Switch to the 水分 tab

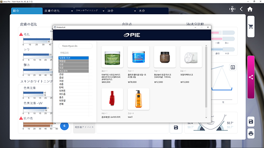coord(153,11)
